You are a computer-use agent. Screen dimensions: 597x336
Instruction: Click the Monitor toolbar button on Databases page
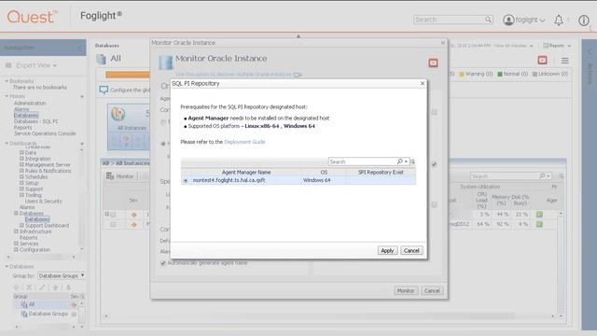(x=120, y=176)
